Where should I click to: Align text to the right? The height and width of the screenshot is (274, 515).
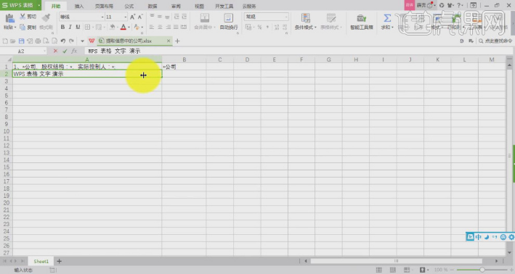point(169,28)
